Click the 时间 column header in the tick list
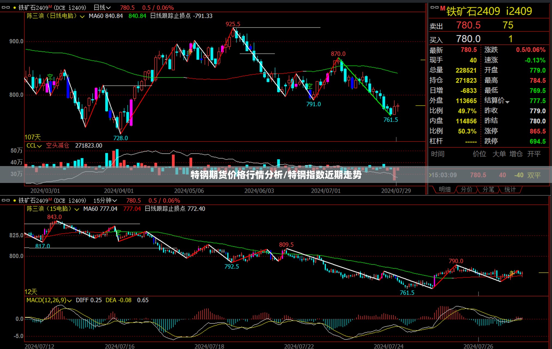The height and width of the screenshot is (349, 552). (437, 154)
